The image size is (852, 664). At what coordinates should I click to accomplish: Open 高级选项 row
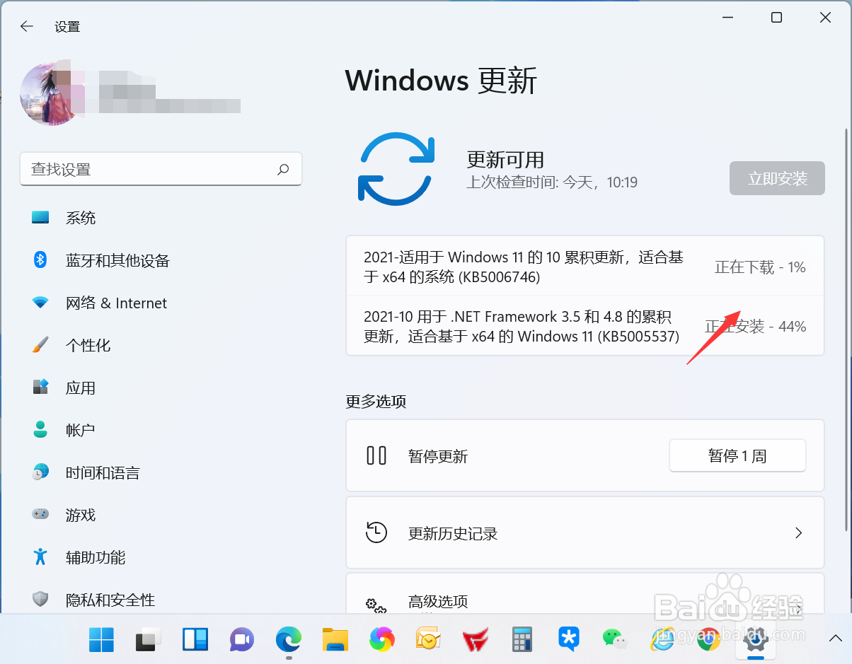[x=585, y=594]
